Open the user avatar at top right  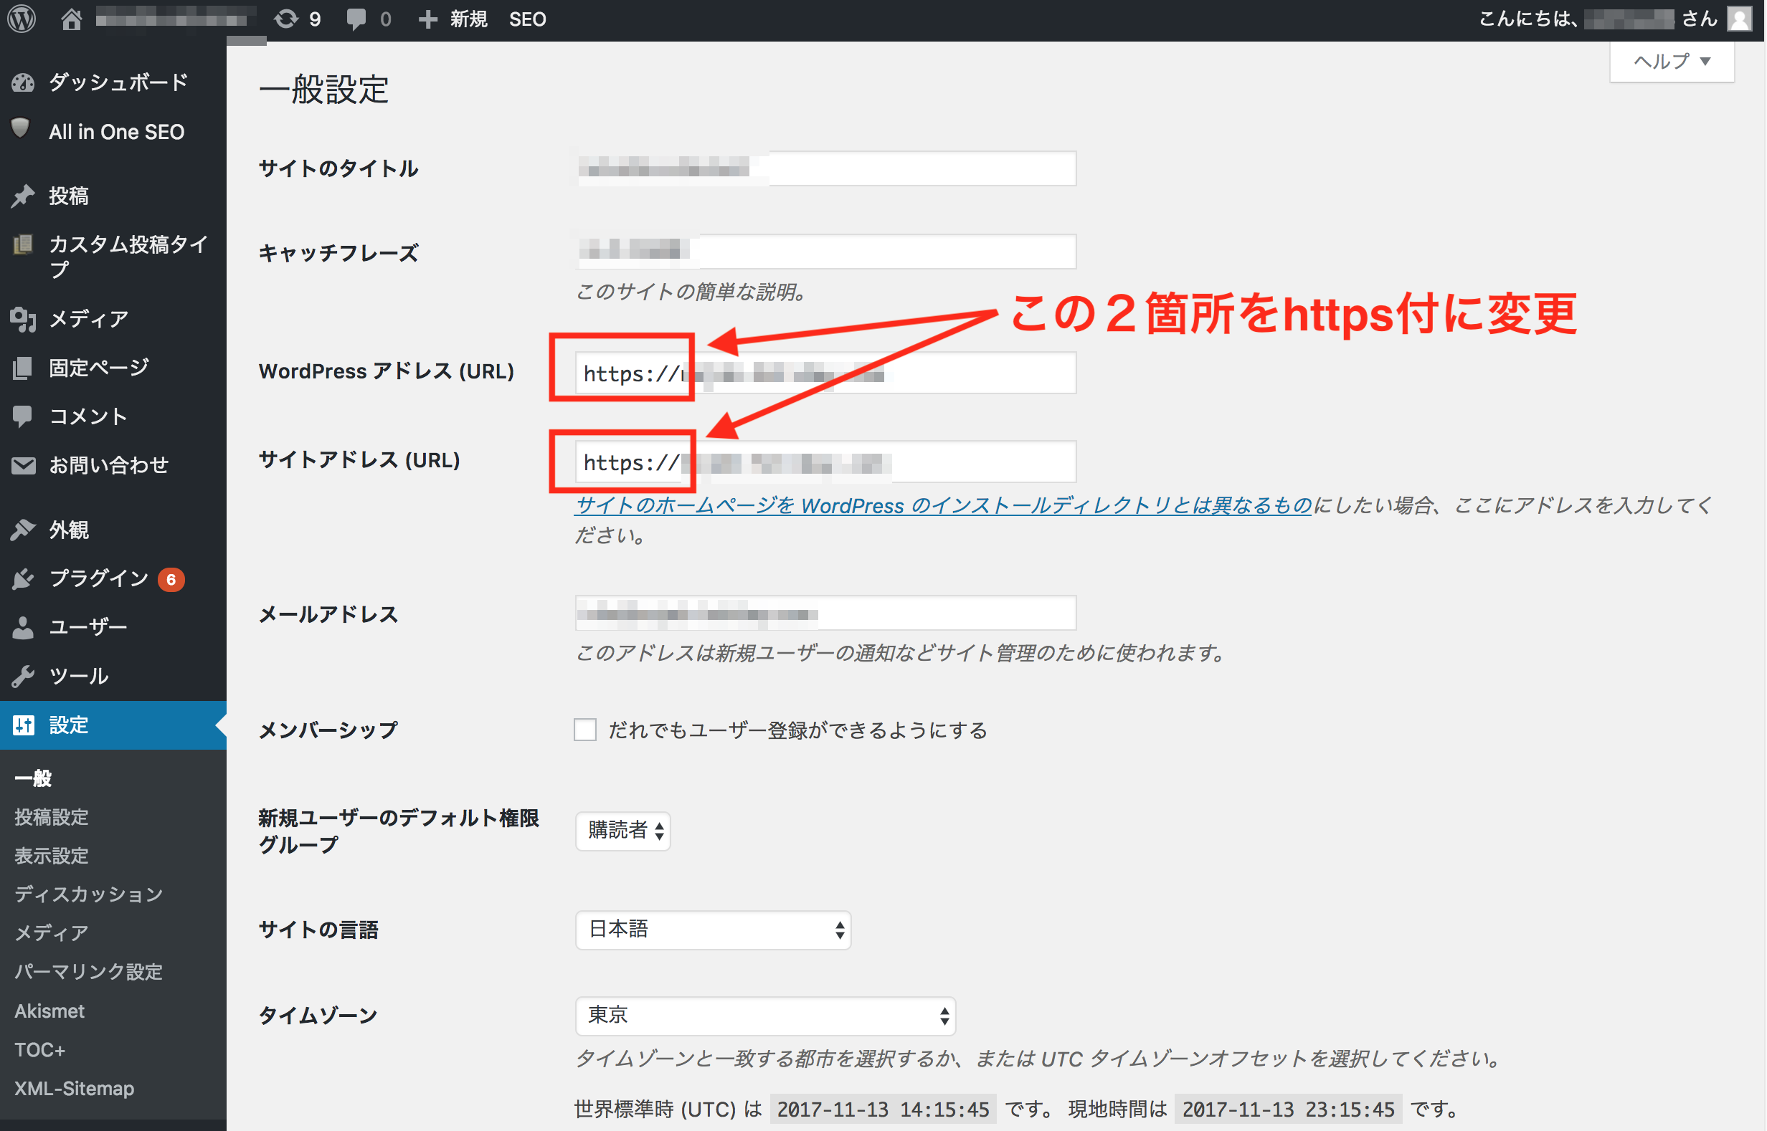[1739, 19]
